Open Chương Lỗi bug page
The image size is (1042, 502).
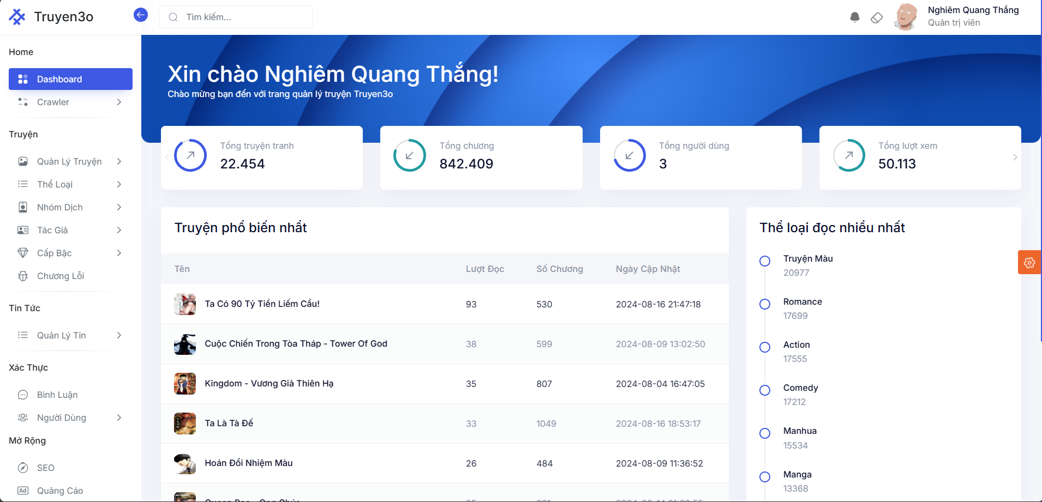[61, 276]
